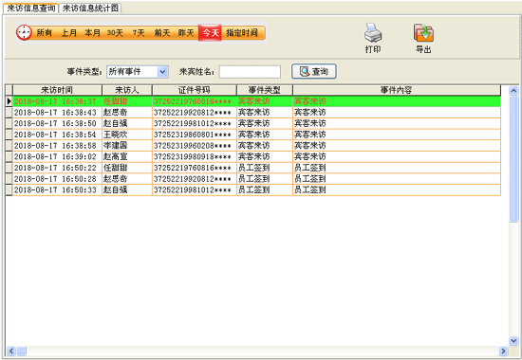Click the 查询 search button
Viewport: 522px width, 360px height.
pyautogui.click(x=314, y=71)
